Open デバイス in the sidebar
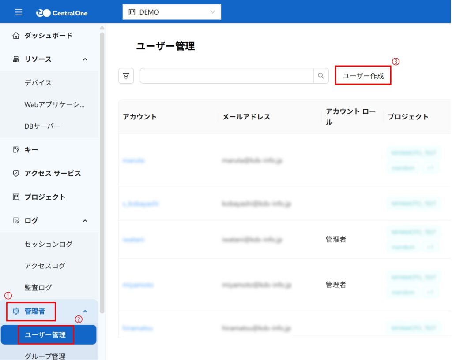 pos(38,83)
